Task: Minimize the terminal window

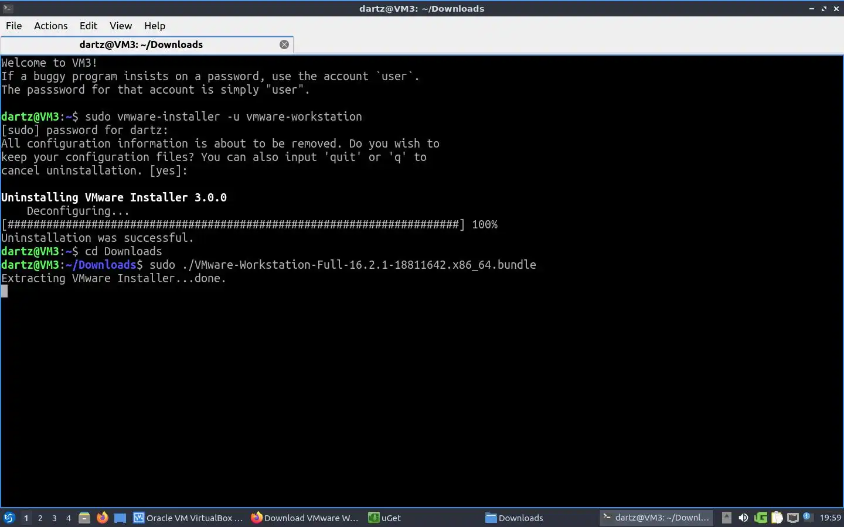Action: [812, 8]
